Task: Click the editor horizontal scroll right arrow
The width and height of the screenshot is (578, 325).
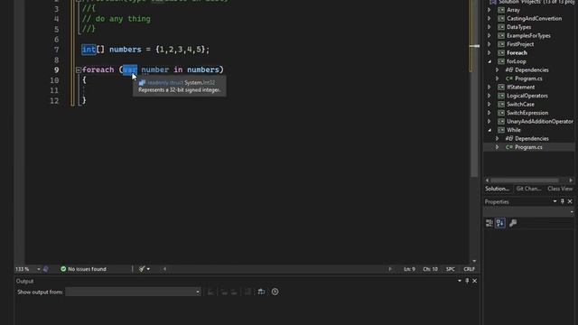Action: 390,269
